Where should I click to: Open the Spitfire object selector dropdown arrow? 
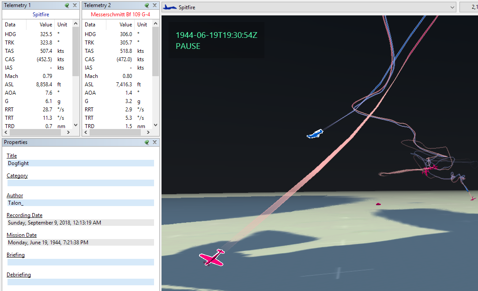coord(452,7)
